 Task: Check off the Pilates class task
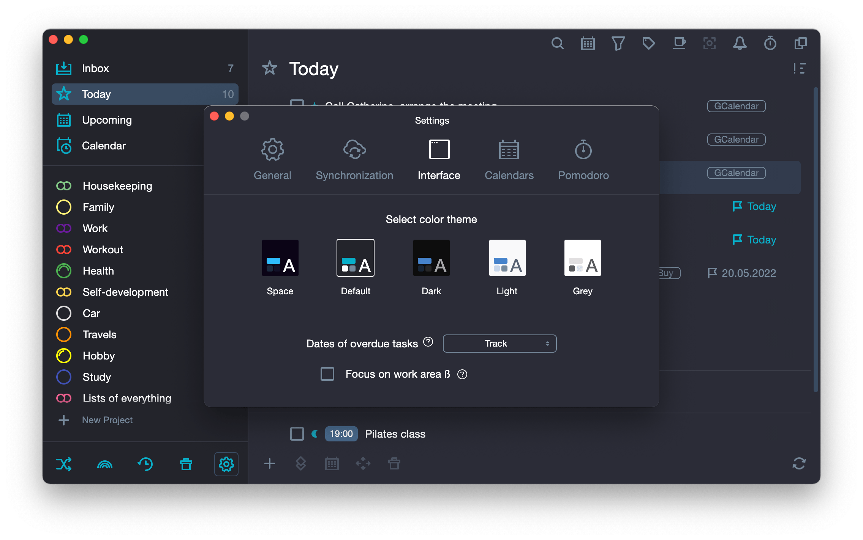click(x=297, y=433)
